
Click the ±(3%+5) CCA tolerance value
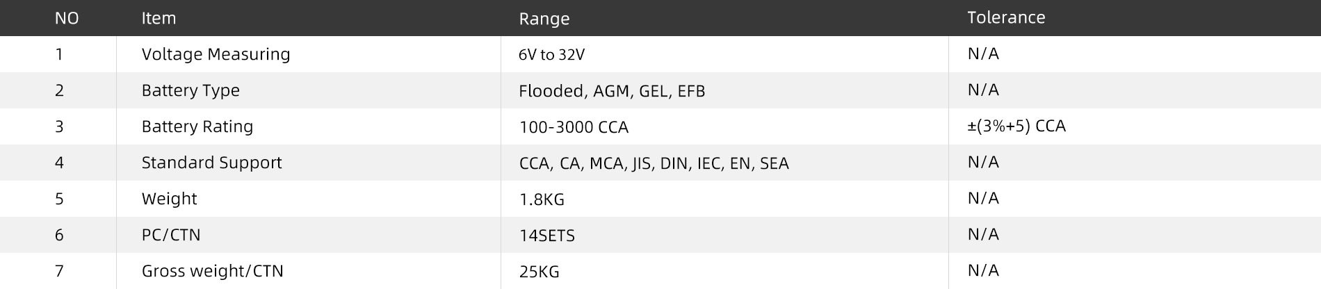tap(1016, 126)
